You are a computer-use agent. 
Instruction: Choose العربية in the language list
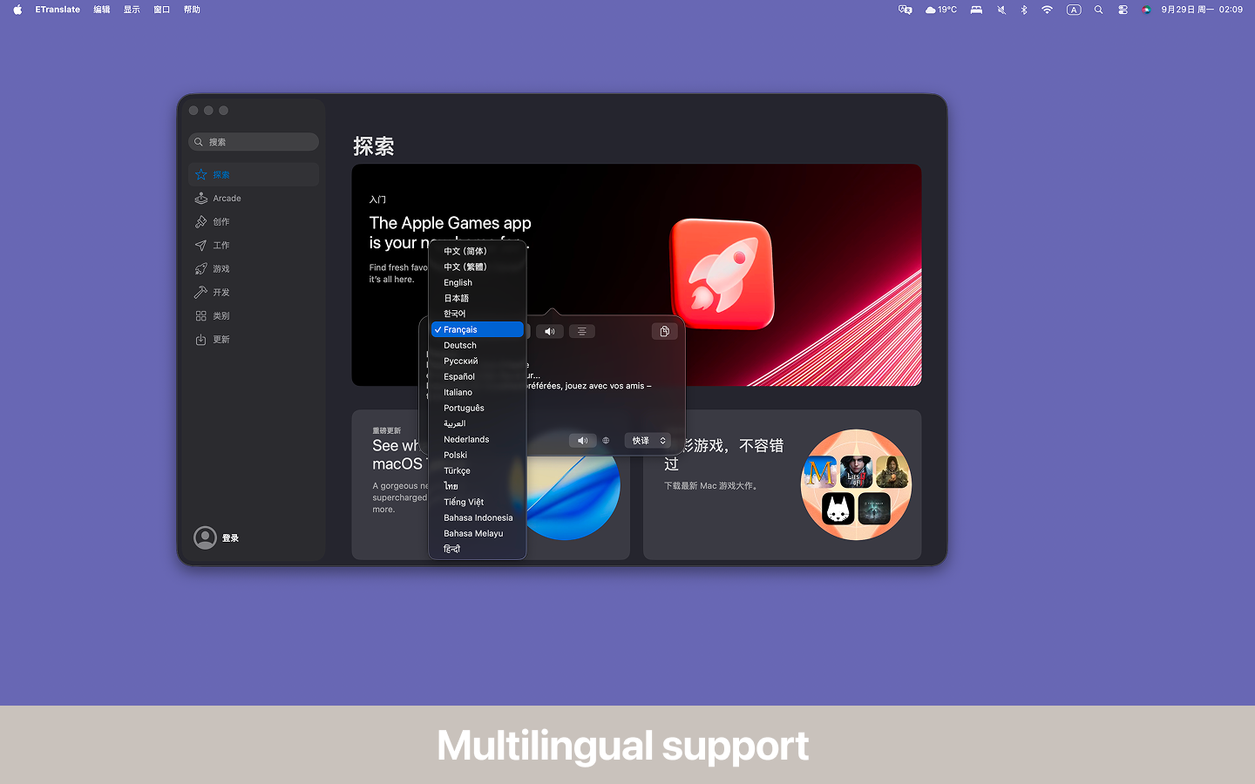[x=478, y=423]
